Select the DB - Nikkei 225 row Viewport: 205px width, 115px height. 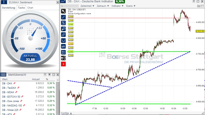click(x=28, y=110)
